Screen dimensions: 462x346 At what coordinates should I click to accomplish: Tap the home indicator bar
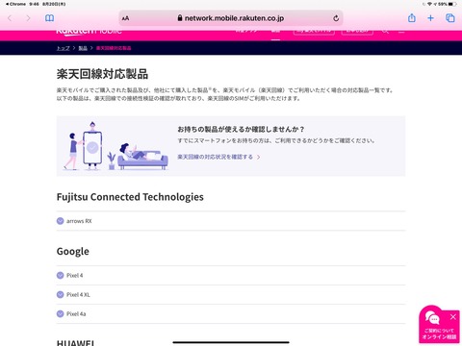tap(231, 342)
